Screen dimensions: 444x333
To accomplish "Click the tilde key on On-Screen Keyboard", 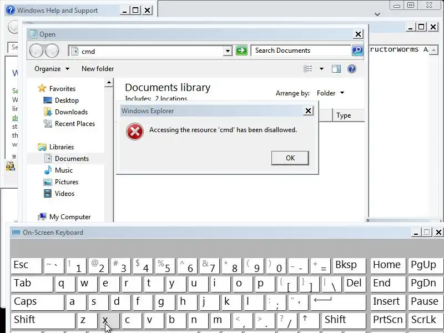I will 54,266.
